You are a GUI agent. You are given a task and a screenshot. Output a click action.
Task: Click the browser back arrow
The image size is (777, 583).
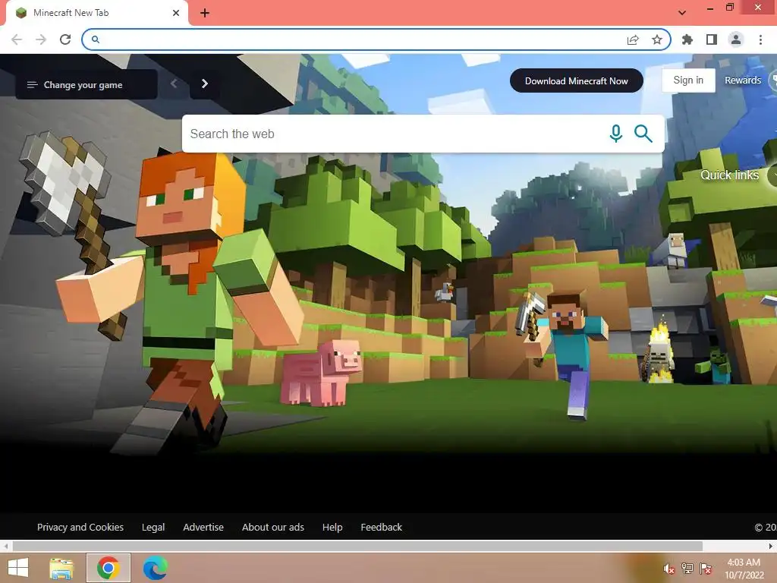(x=17, y=39)
